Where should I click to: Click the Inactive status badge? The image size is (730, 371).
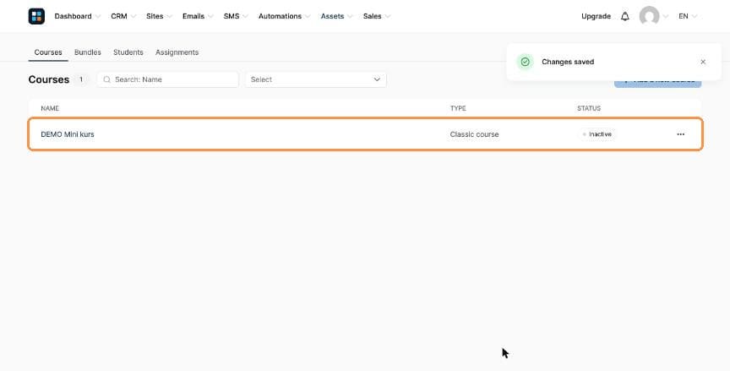597,134
